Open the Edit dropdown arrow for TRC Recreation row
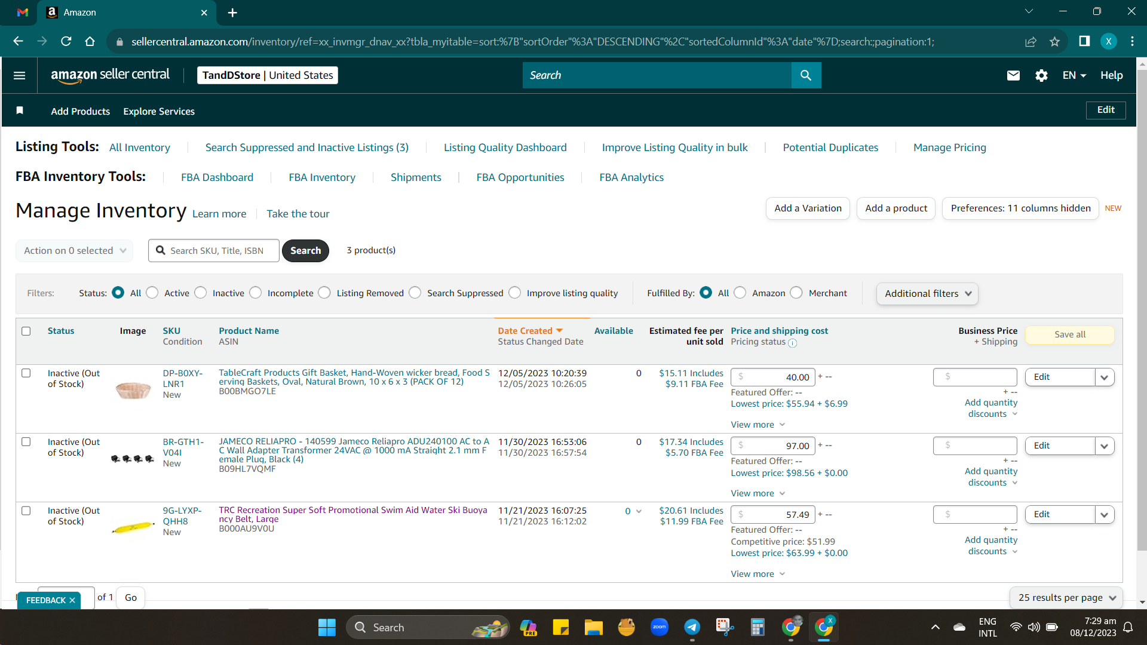Viewport: 1147px width, 645px height. [1105, 515]
